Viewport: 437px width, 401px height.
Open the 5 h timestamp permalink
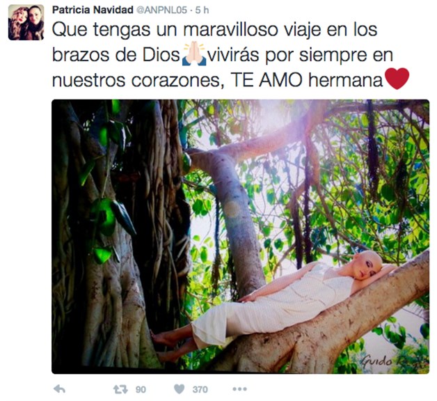[x=202, y=10]
